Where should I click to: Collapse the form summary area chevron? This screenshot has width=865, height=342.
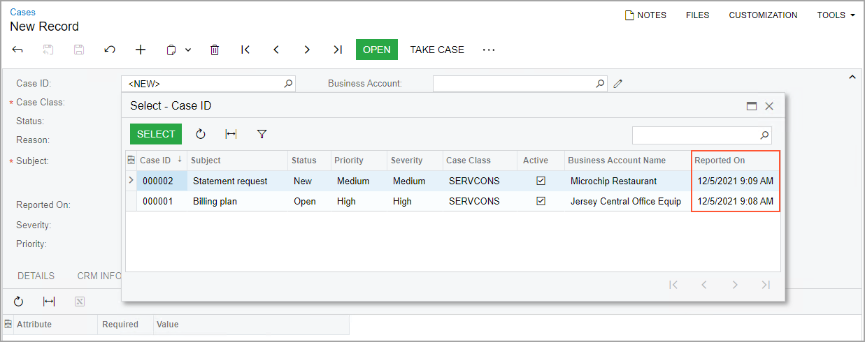(x=852, y=77)
